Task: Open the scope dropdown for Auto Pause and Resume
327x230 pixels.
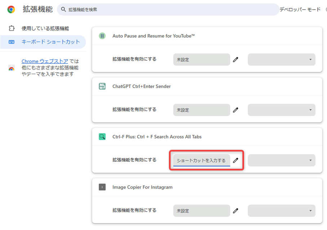Action: [282, 60]
